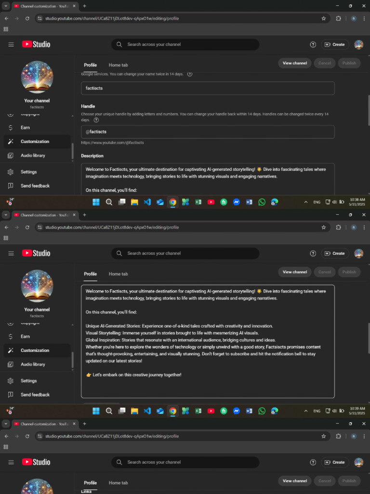Select the Profile tab in the 10:39 AM capture
Screen dimensions: 370x494
pyautogui.click(x=90, y=274)
